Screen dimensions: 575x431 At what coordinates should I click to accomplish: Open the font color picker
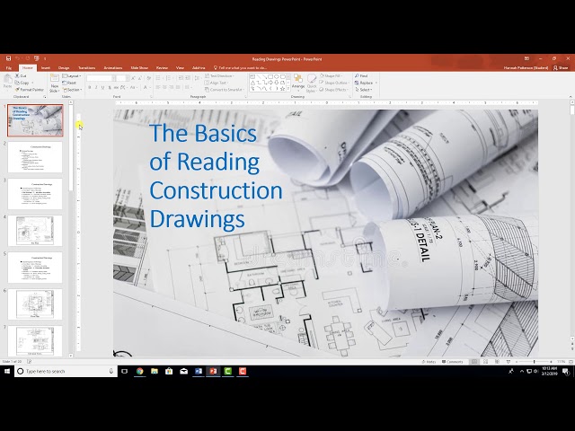(x=146, y=88)
